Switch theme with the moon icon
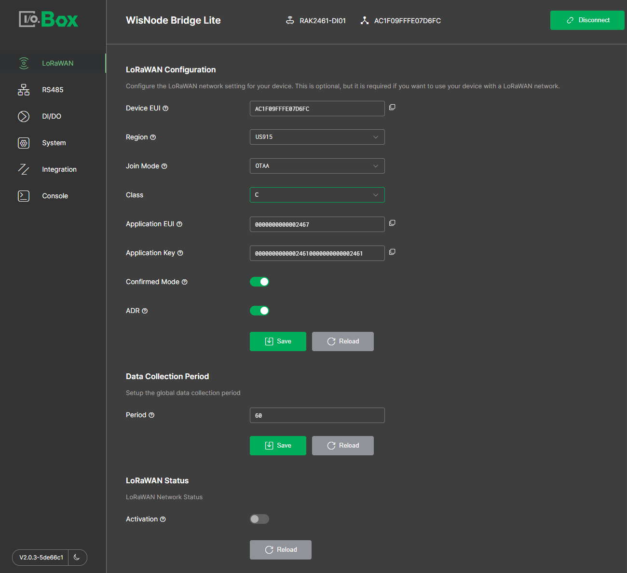The width and height of the screenshot is (627, 573). point(77,557)
